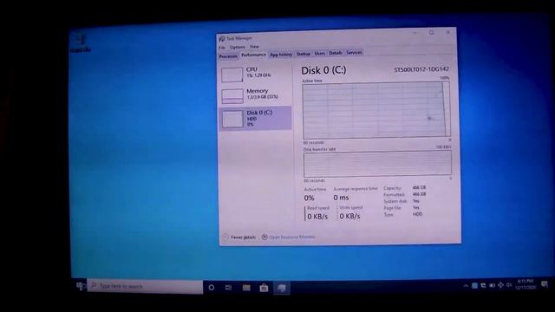This screenshot has height=312, width=555.
Task: Open volume speaker tray icon
Action: [509, 285]
